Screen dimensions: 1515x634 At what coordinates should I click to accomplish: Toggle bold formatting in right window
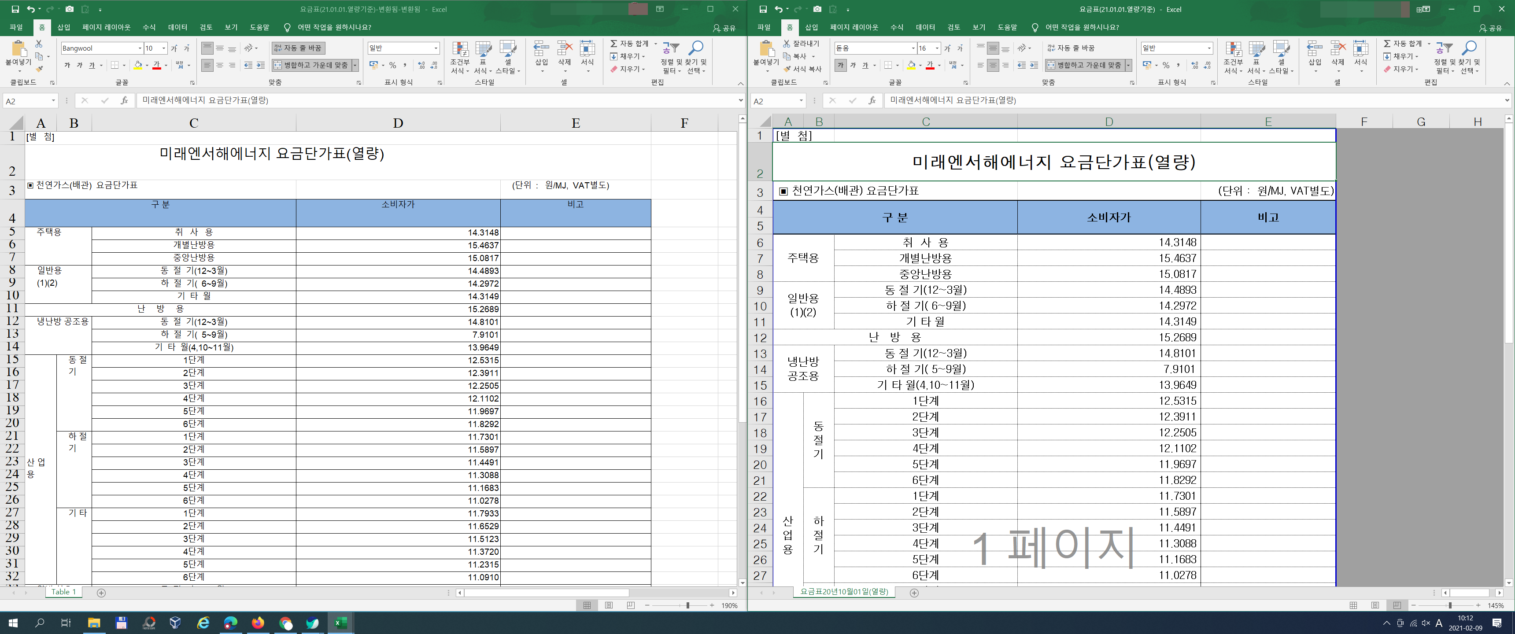tap(840, 65)
